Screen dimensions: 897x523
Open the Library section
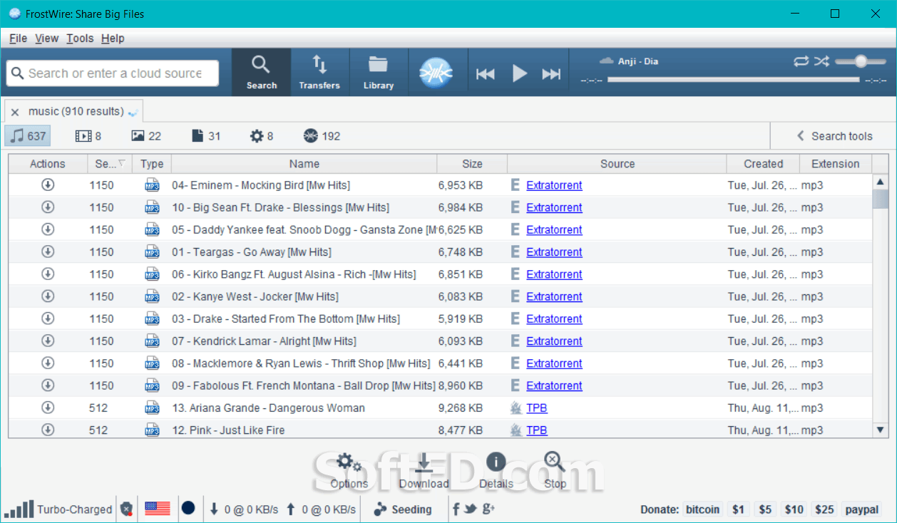click(379, 72)
